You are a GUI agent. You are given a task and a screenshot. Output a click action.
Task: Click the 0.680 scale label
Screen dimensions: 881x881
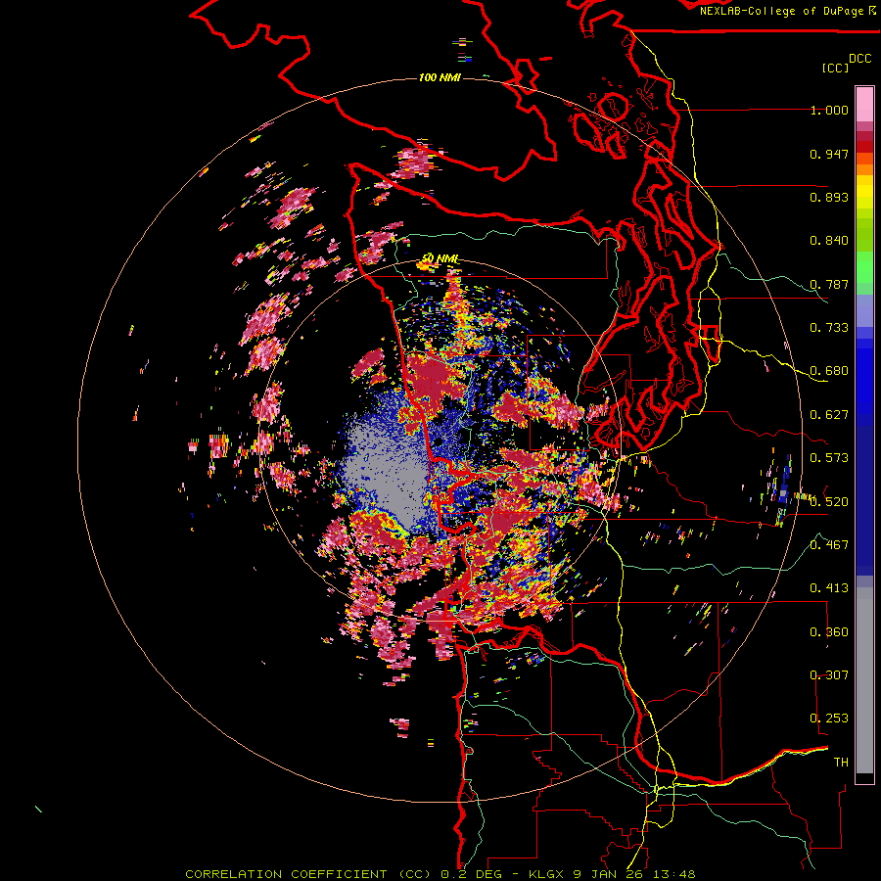(x=829, y=371)
